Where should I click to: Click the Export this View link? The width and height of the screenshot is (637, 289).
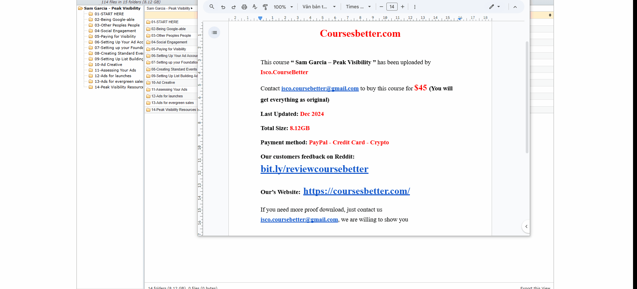click(x=535, y=288)
